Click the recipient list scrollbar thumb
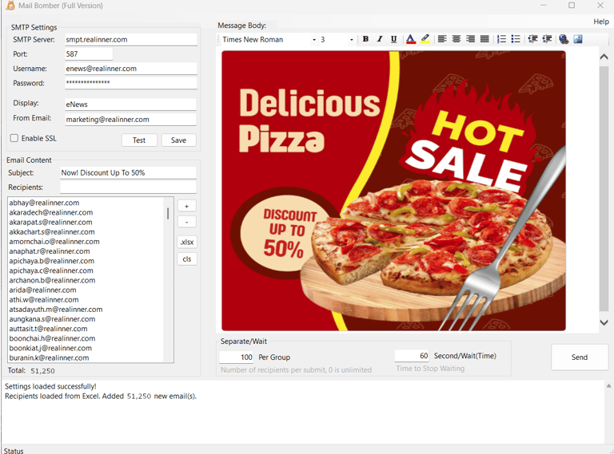The width and height of the screenshot is (614, 454). tap(168, 213)
